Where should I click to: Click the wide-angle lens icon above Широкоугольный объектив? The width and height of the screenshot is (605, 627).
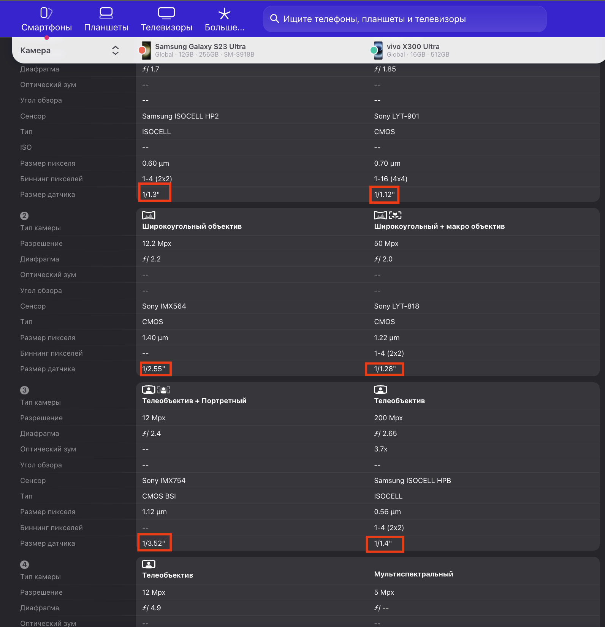pyautogui.click(x=149, y=215)
